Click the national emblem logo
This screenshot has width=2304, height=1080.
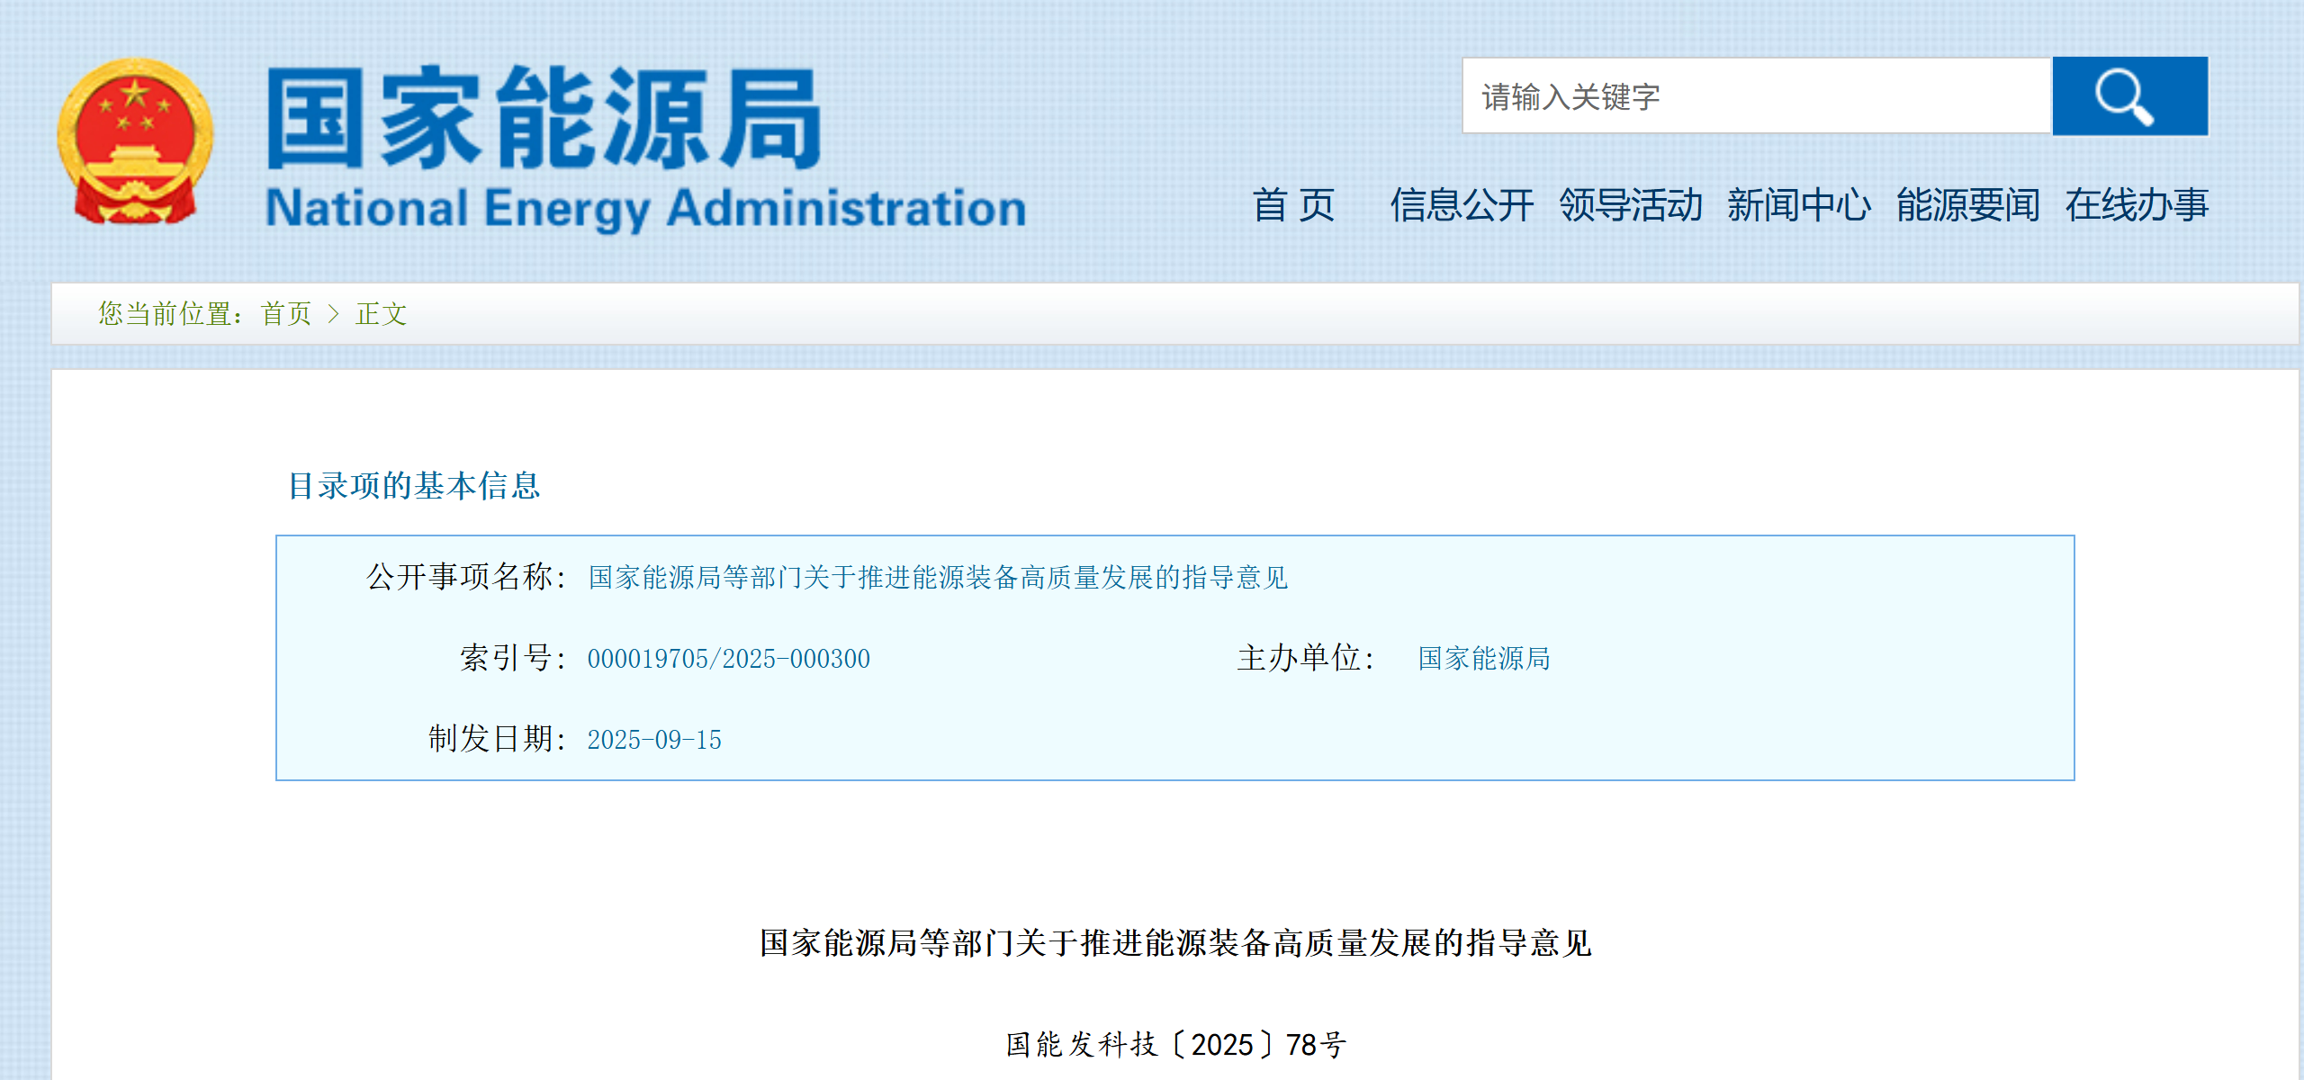click(x=135, y=142)
